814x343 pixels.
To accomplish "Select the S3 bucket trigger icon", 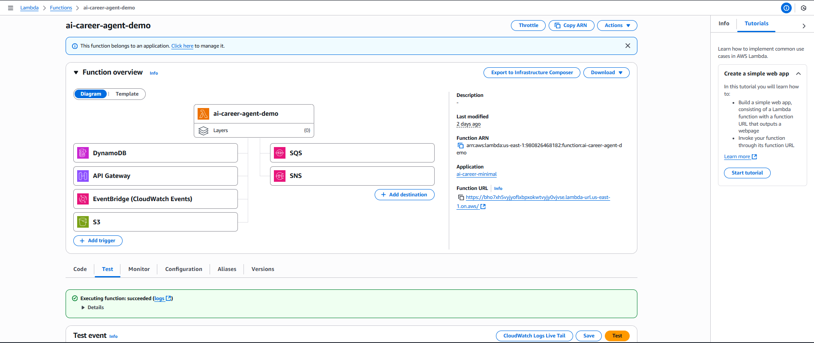I will [83, 222].
